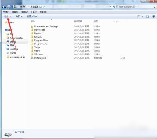Expand the 组织 (Organize) dropdown
The image size is (157, 139).
(8, 16)
